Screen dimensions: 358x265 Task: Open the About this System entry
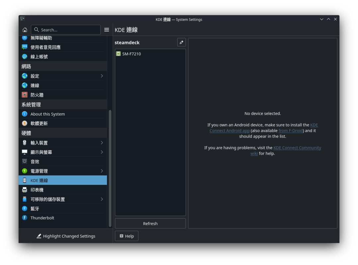(63, 114)
